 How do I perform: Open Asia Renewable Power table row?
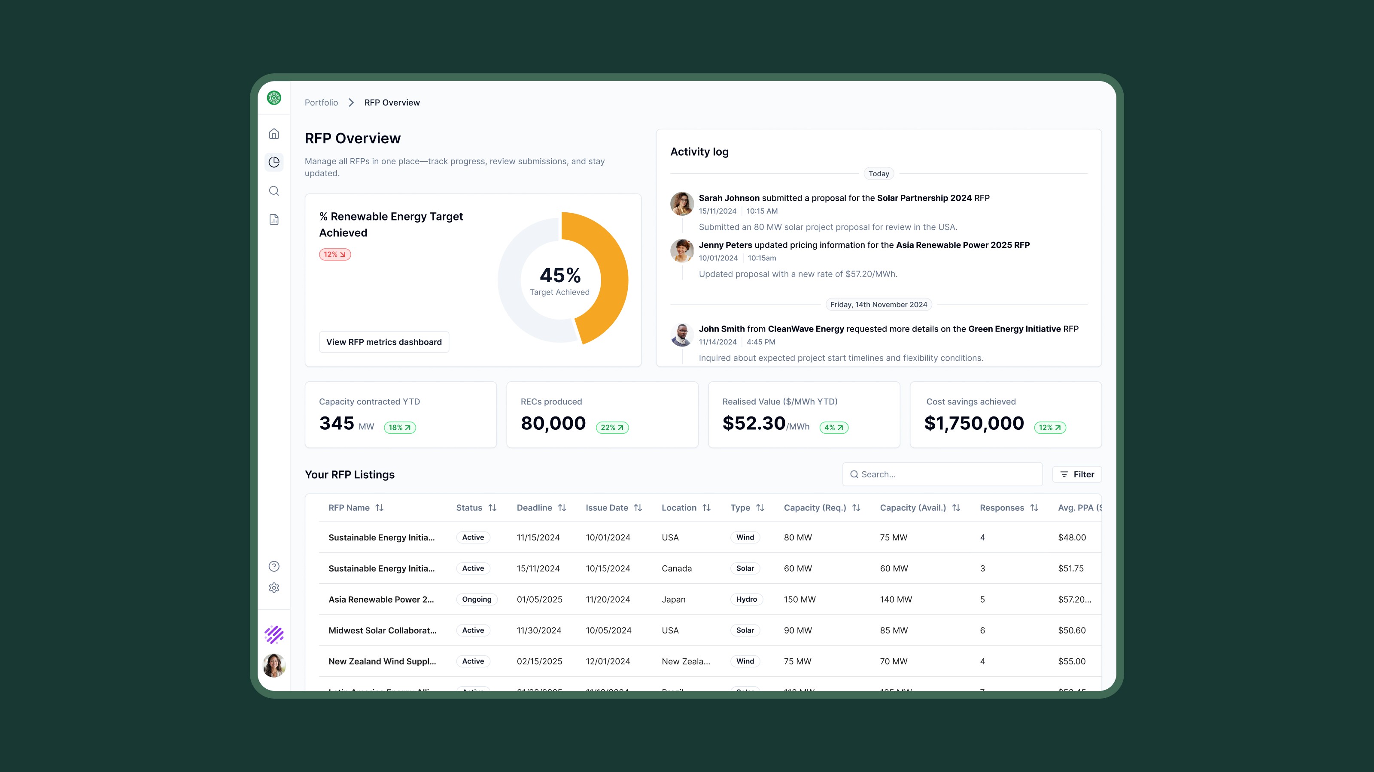pyautogui.click(x=381, y=600)
